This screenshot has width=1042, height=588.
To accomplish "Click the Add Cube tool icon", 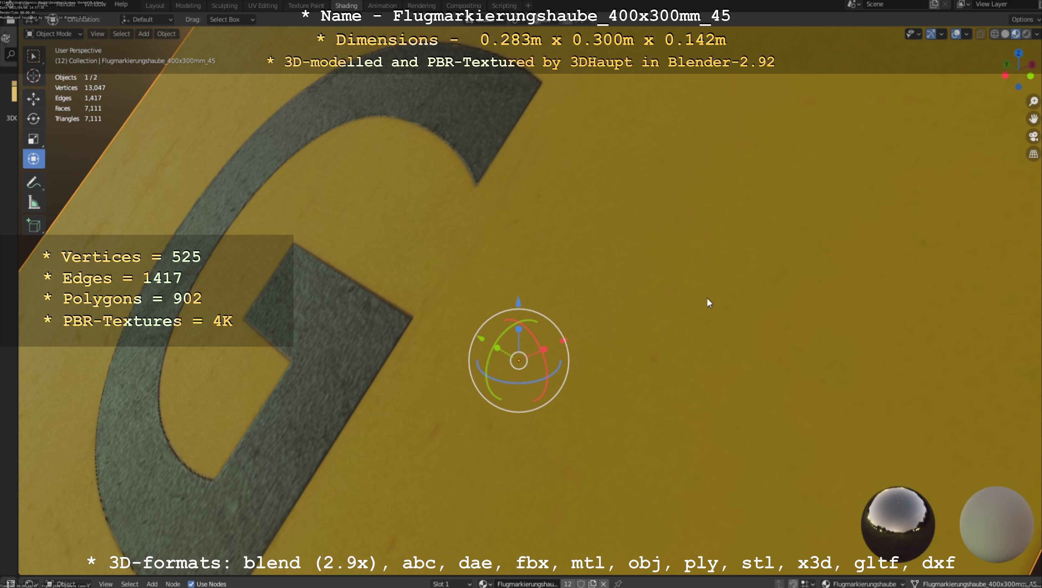I will click(x=34, y=225).
